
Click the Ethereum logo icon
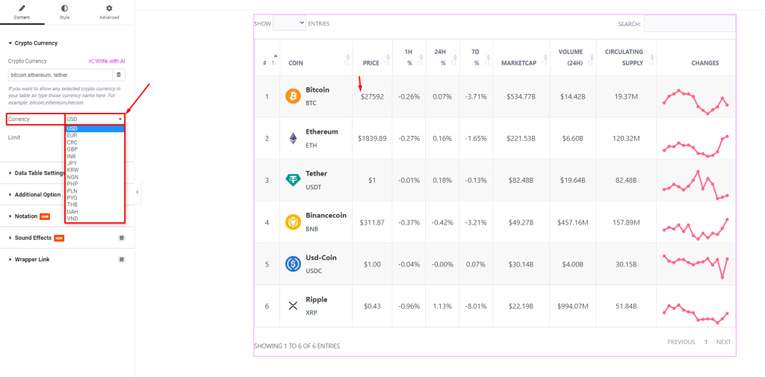(293, 139)
